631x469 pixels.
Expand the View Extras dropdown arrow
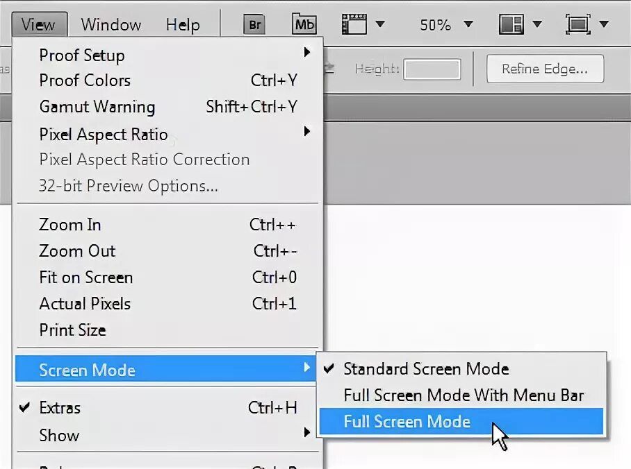tap(380, 24)
